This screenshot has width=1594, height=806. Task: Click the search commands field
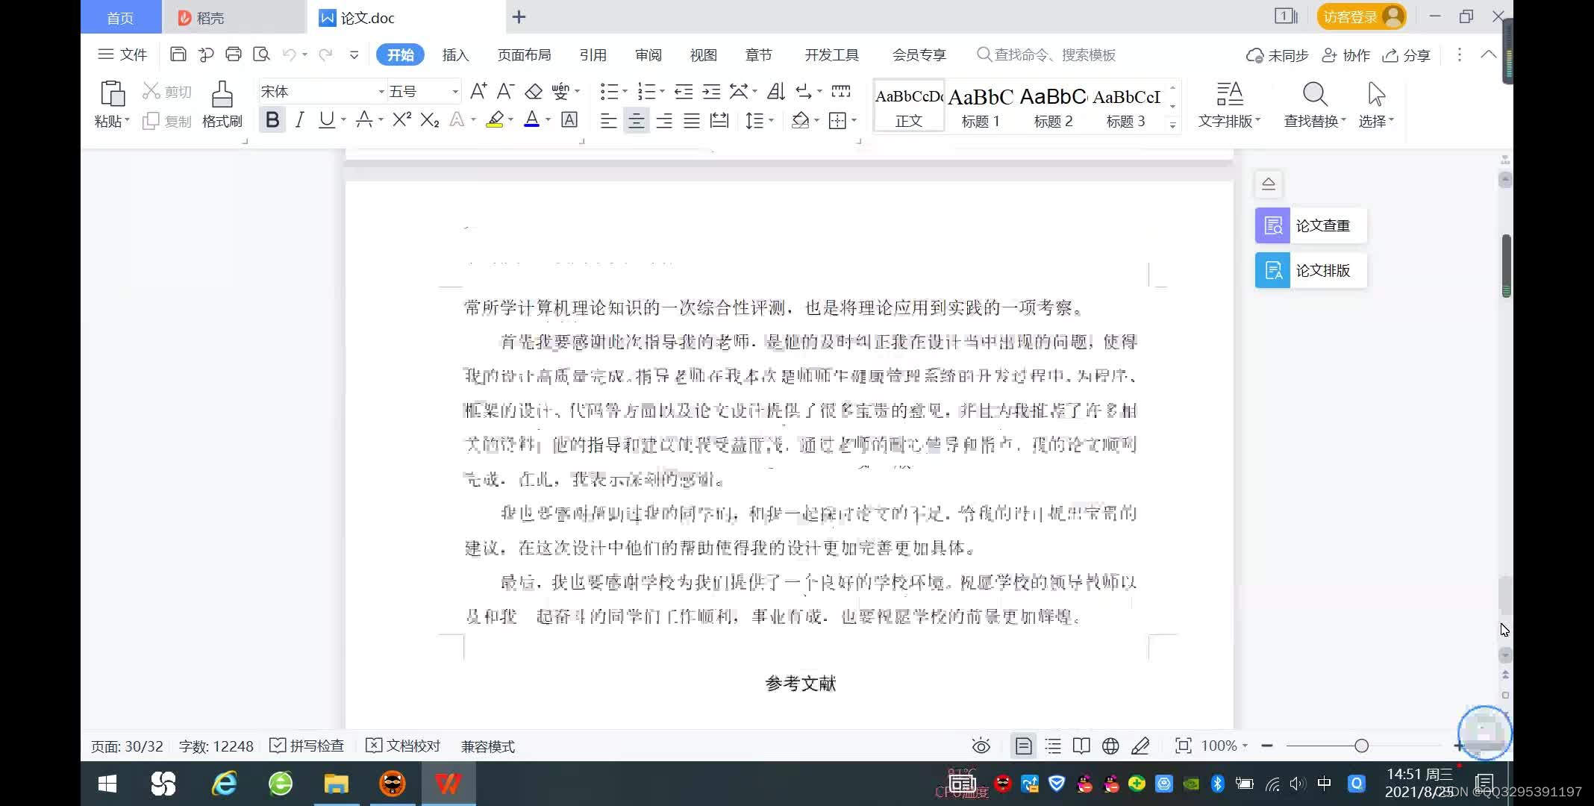tap(1046, 54)
